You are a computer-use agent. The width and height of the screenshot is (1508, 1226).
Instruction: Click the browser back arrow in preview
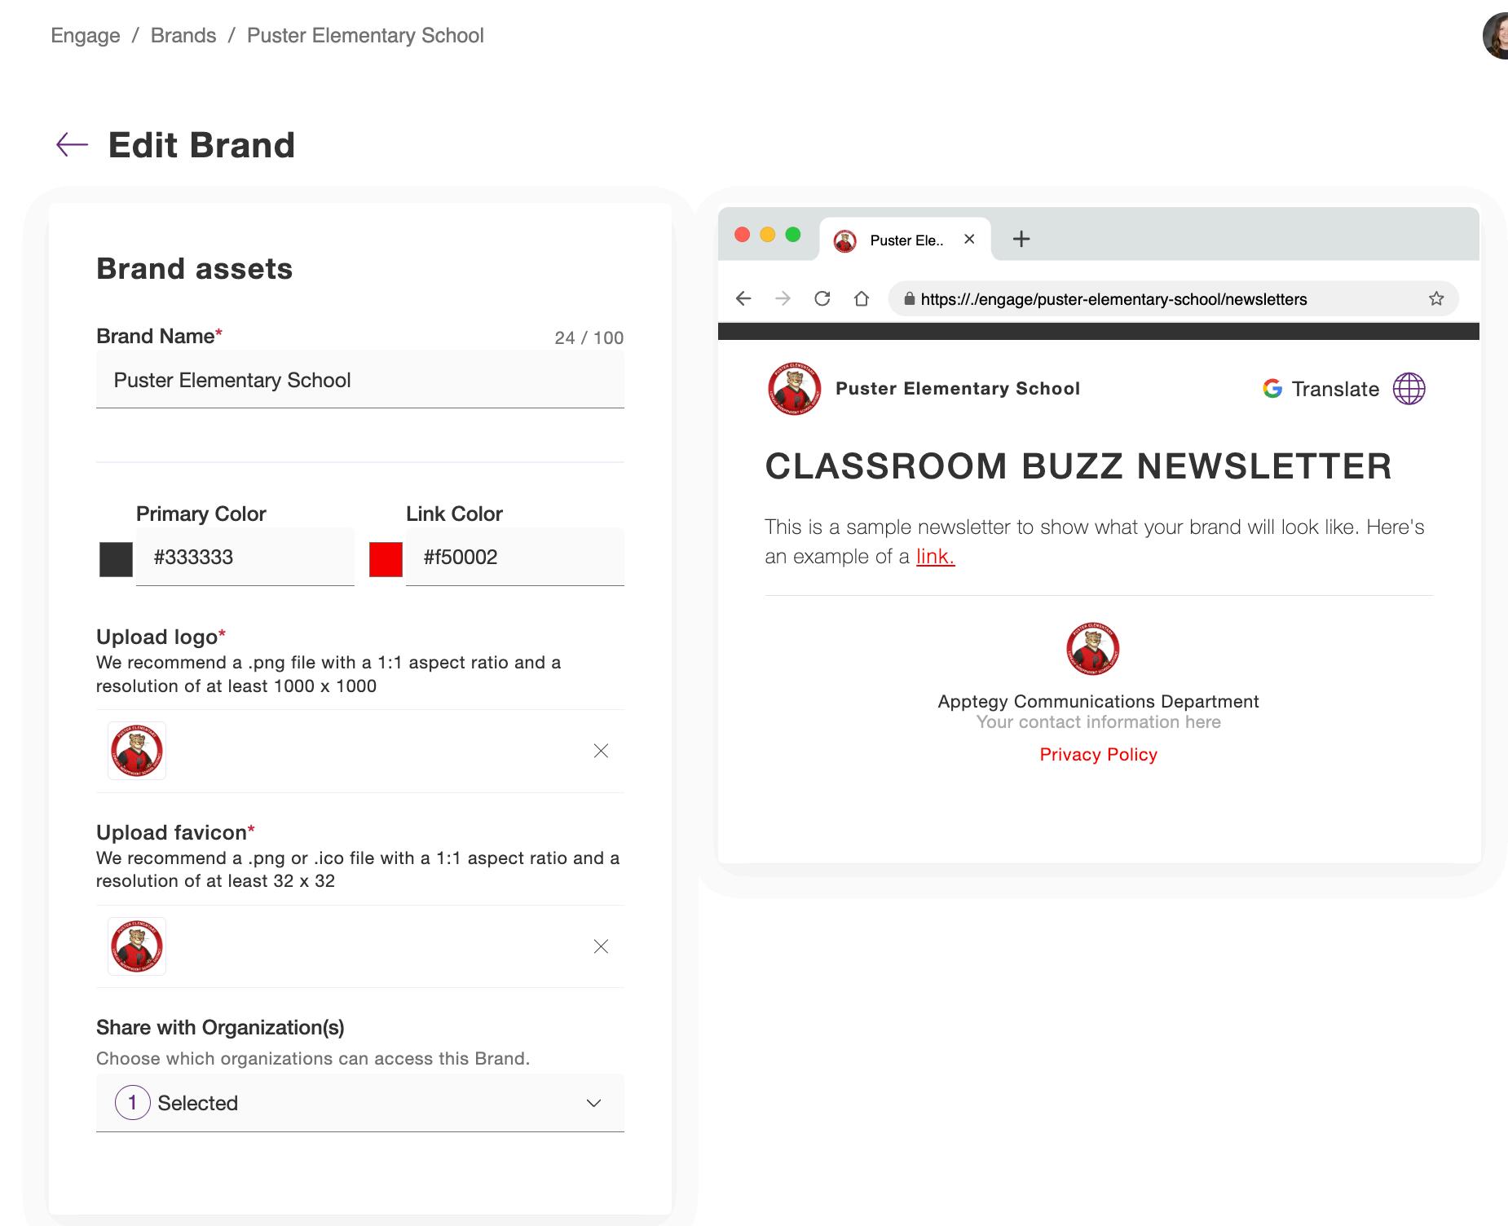coord(743,299)
